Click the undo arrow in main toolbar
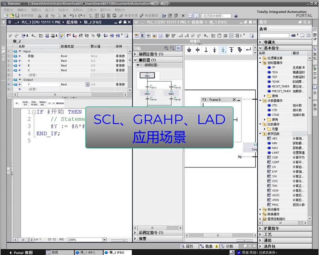The image size is (319, 255). click(71, 16)
